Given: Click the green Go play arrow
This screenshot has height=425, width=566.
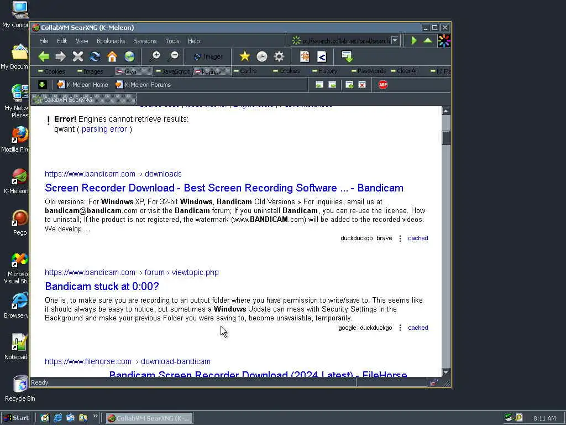Looking at the screenshot, I should point(414,40).
